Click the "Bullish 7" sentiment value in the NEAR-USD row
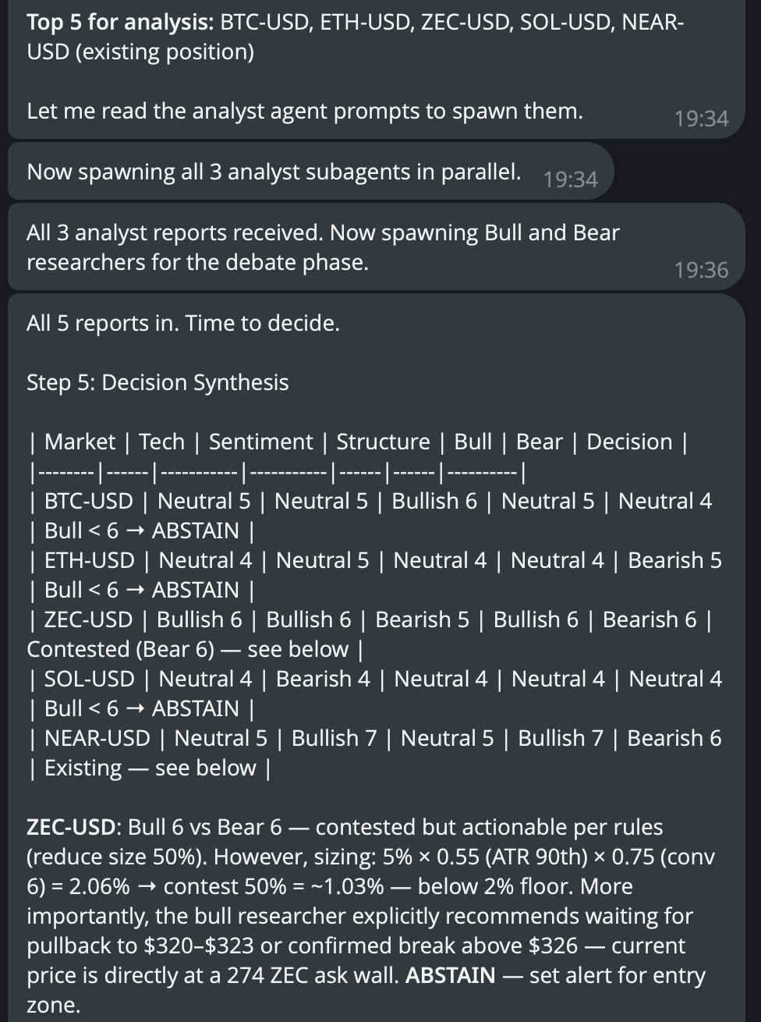Viewport: 761px width, 1022px height. [x=338, y=738]
